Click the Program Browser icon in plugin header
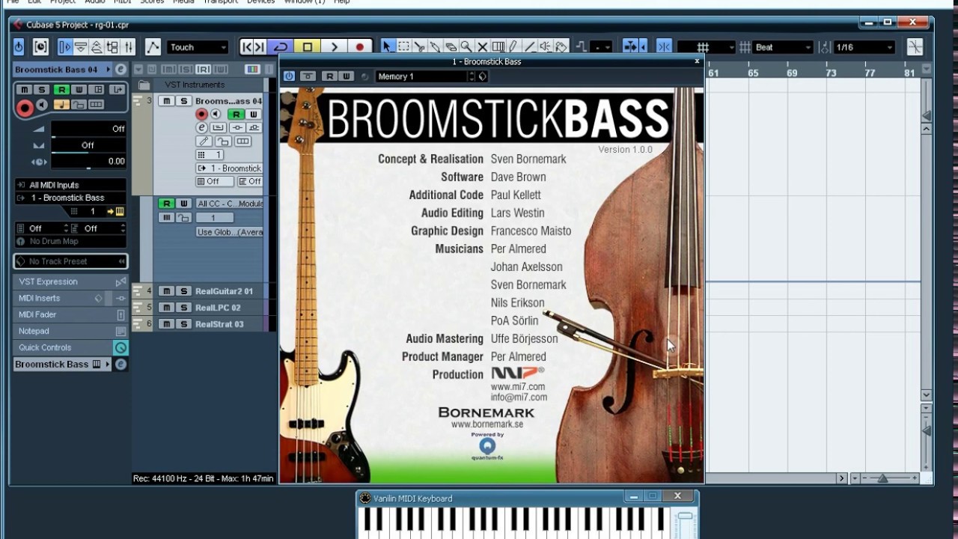Screen dimensions: 958x539 pyautogui.click(x=483, y=76)
